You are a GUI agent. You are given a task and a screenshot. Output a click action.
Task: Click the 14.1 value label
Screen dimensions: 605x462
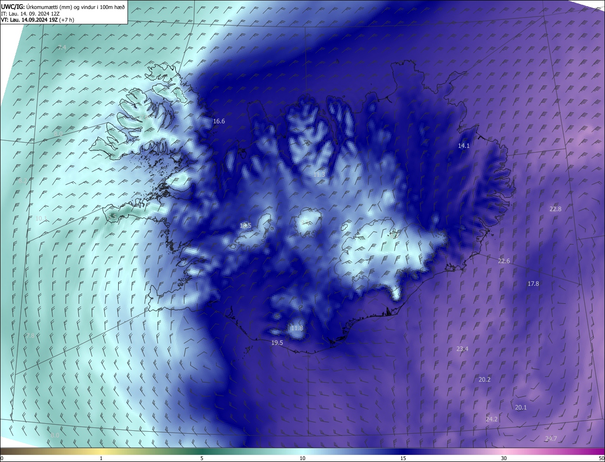[x=464, y=146]
